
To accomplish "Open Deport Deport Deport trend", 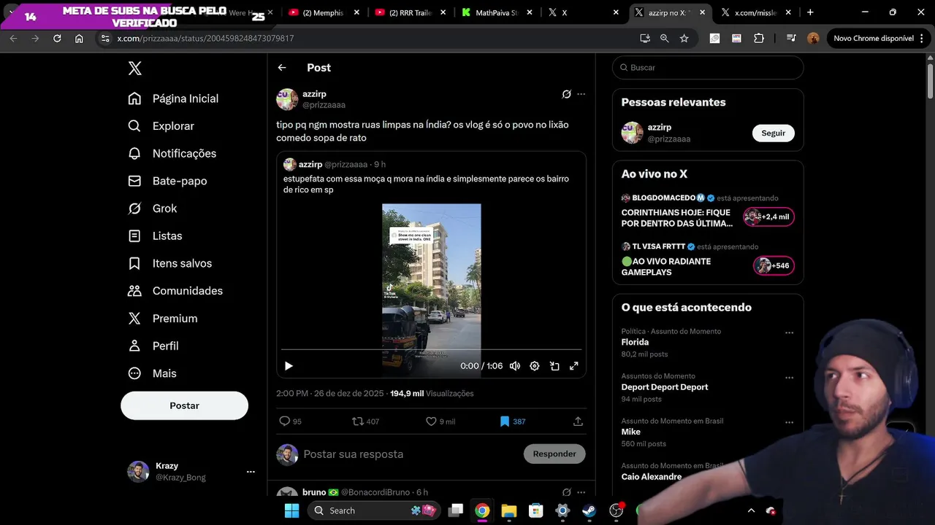I will point(665,387).
